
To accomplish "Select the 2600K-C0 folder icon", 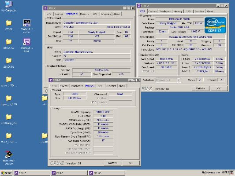I will coord(9,44).
